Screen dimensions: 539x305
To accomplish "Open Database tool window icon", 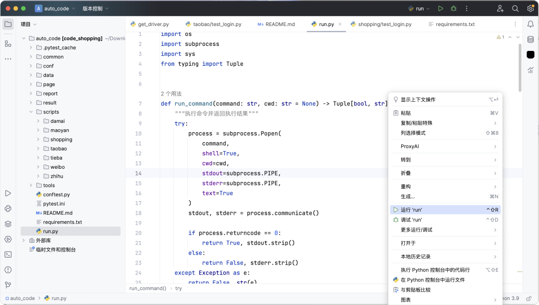I will tap(531, 39).
